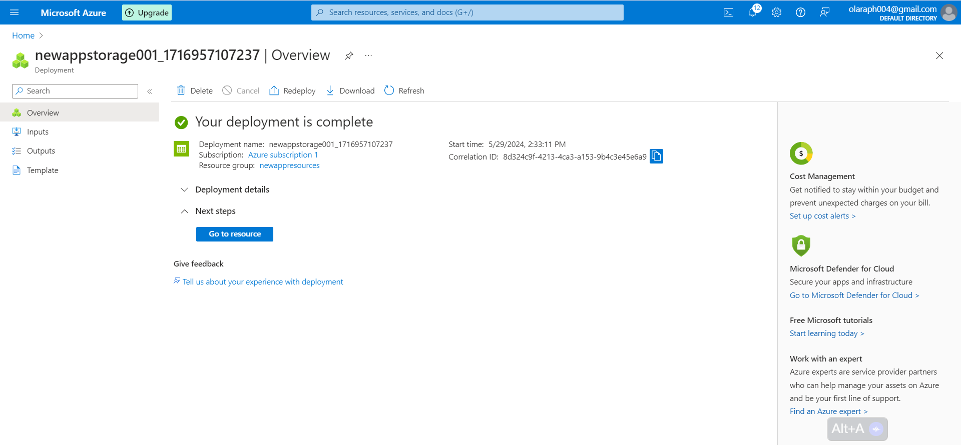Click the Cost Management heading
Viewport: 961px width, 445px height.
tap(822, 176)
